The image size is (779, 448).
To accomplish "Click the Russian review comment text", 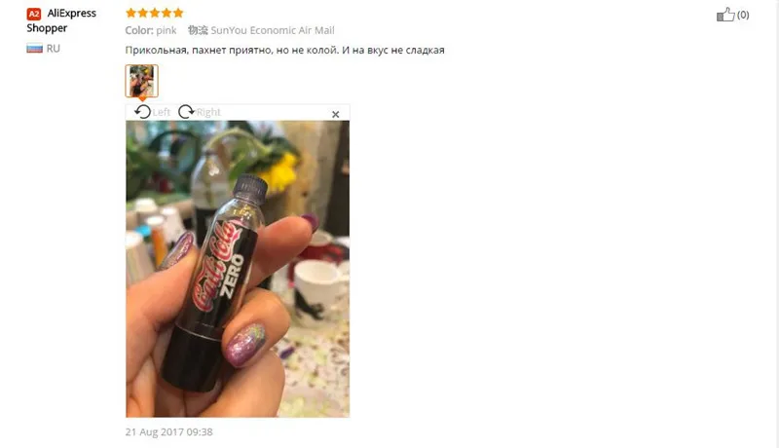I will click(284, 51).
